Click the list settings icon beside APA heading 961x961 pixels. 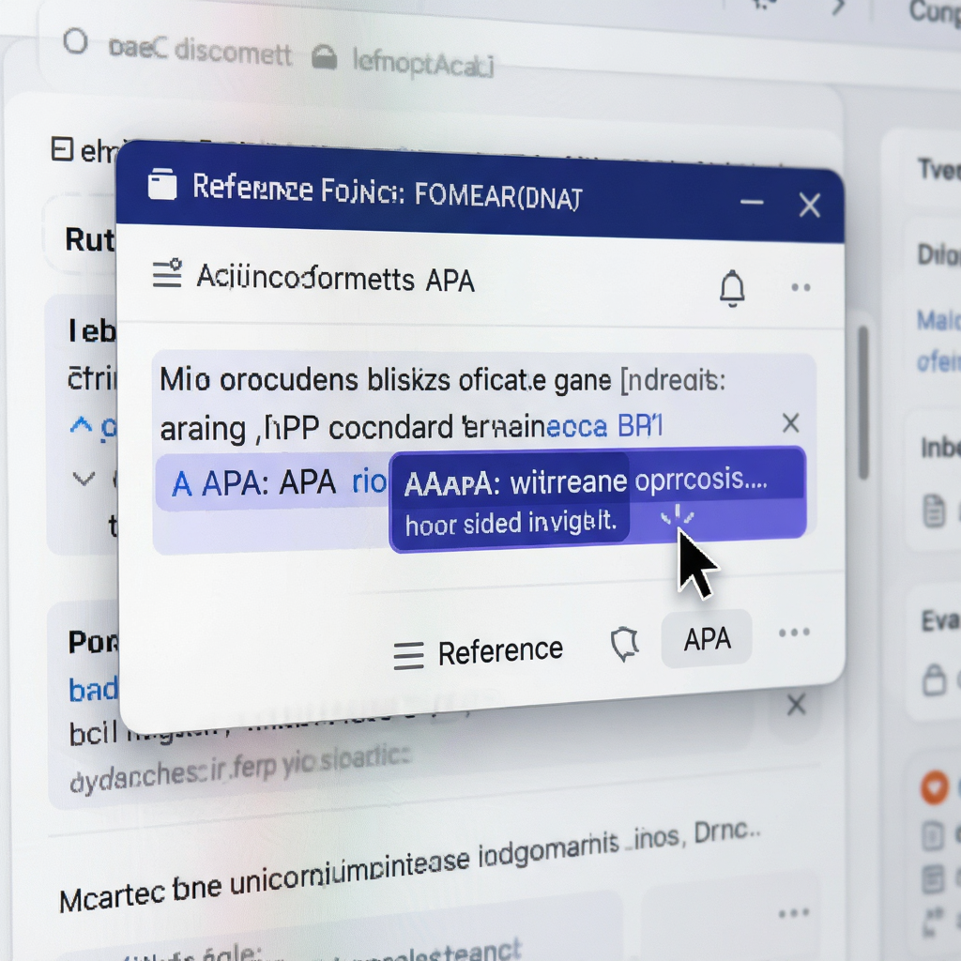tap(167, 273)
